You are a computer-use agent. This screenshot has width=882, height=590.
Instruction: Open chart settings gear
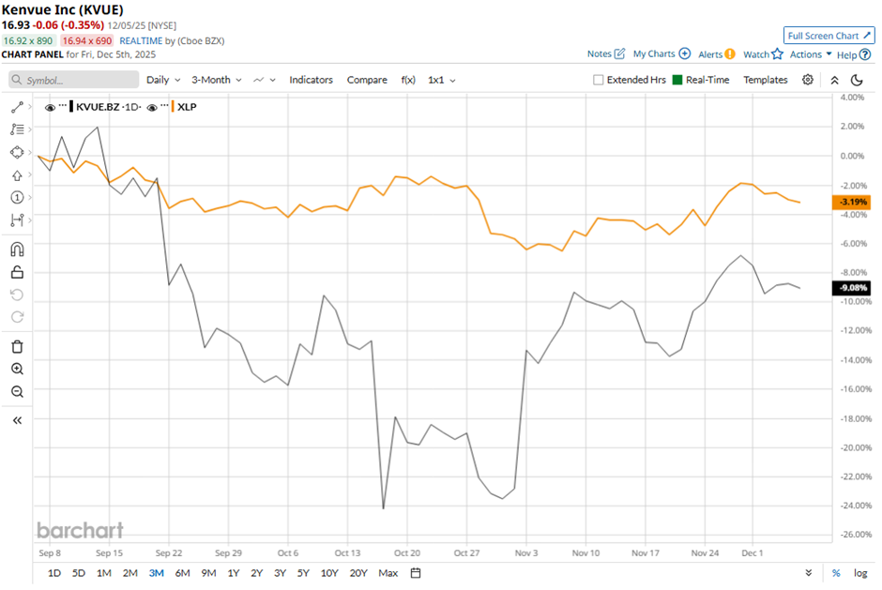click(x=808, y=80)
